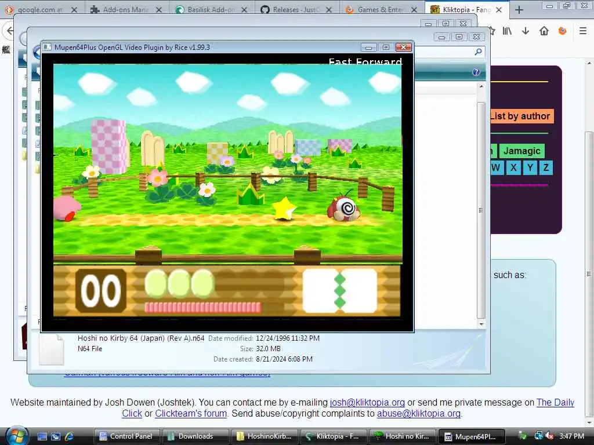Switch to the Games & Entertainment tab

(x=381, y=10)
